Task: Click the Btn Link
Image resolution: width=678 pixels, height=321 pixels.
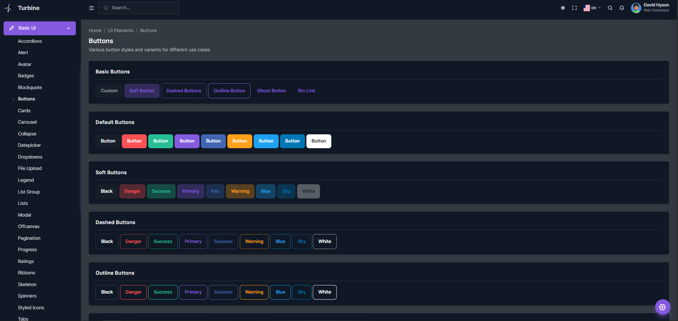Action: (x=306, y=90)
